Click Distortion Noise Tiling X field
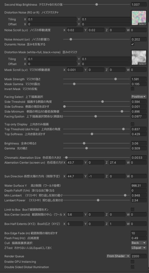The image size is (149, 273). pyautogui.click(x=52, y=19)
